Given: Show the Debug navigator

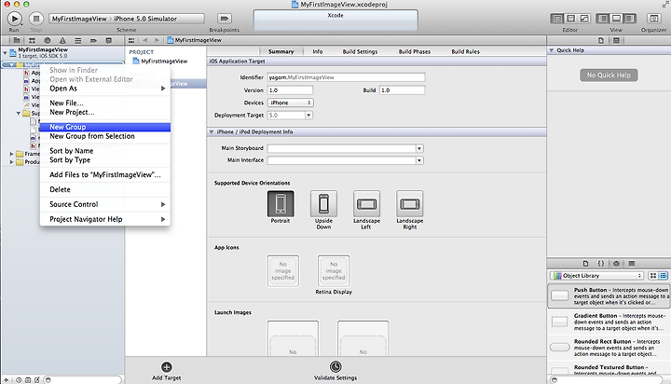Looking at the screenshot, I should tap(78, 40).
